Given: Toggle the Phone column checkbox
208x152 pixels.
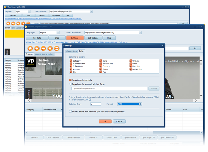Looking at the screenshot, I should pos(101,69).
